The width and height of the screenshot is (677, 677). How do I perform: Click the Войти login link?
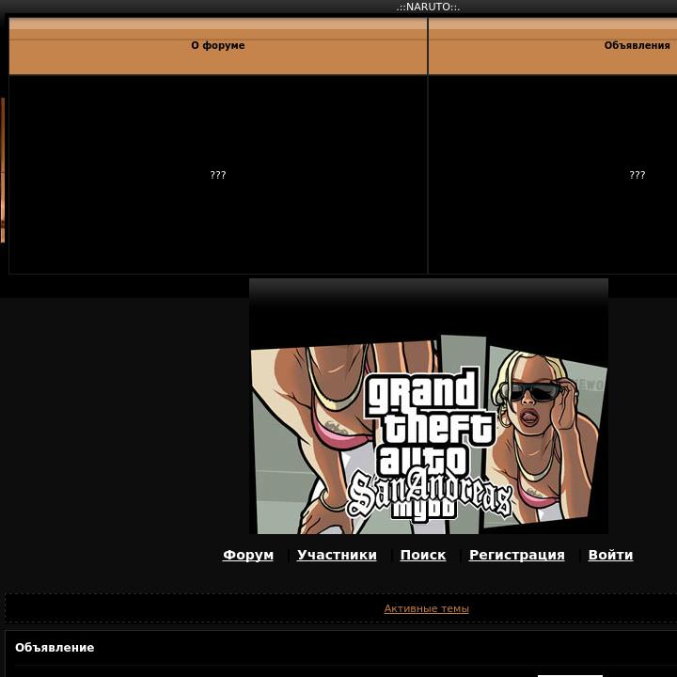click(x=610, y=555)
